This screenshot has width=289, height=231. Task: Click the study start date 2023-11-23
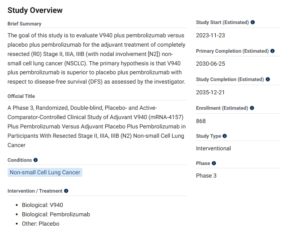pyautogui.click(x=210, y=35)
